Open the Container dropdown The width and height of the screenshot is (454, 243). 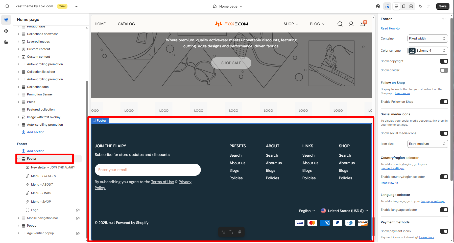pos(428,39)
